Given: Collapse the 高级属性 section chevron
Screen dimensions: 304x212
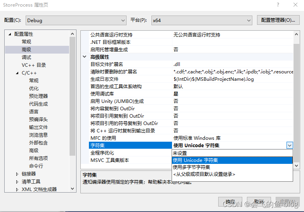Looking at the screenshot, I should 85,57.
